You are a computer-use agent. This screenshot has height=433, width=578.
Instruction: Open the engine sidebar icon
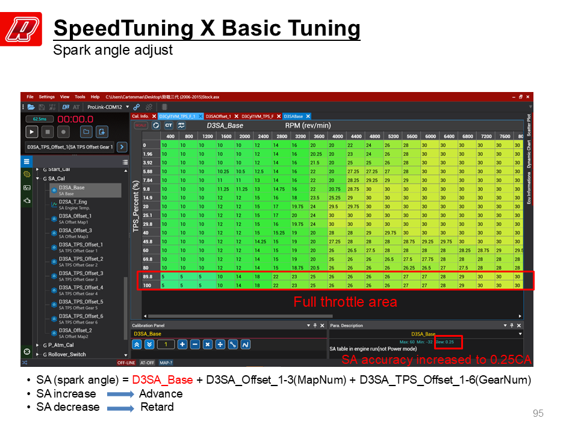[27, 201]
